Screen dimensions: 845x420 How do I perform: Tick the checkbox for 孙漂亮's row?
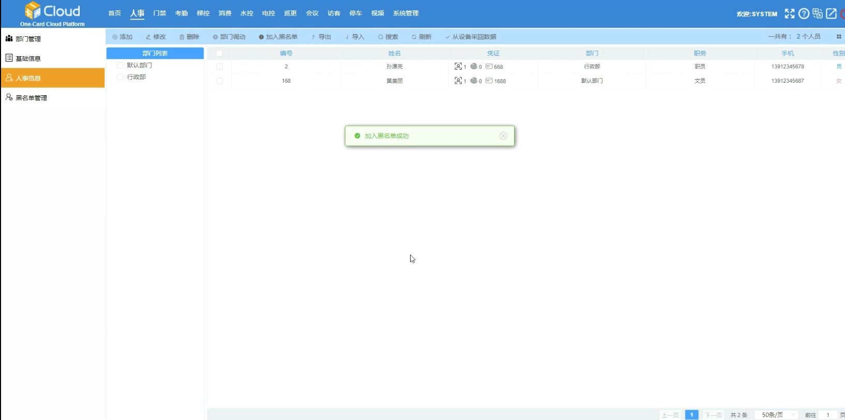pos(220,67)
